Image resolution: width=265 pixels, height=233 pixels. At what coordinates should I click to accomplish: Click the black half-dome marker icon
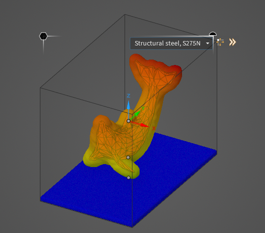pos(213,34)
